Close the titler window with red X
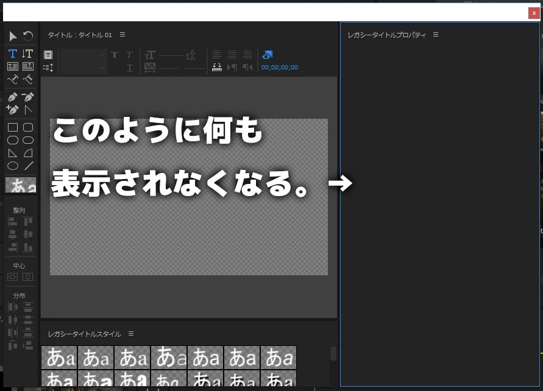Screen dimensions: 543x391 pyautogui.click(x=534, y=13)
